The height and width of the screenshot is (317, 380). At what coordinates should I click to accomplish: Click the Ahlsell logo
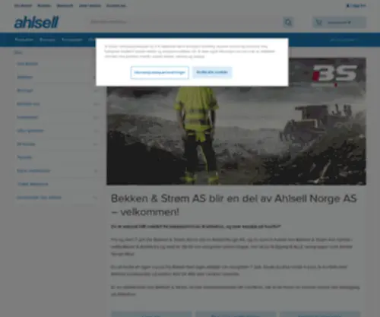pos(36,22)
